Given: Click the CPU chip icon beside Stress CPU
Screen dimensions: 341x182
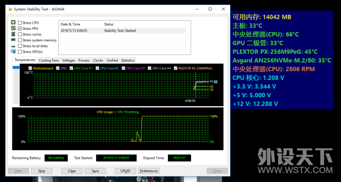Looking at the screenshot, I should 14,23.
